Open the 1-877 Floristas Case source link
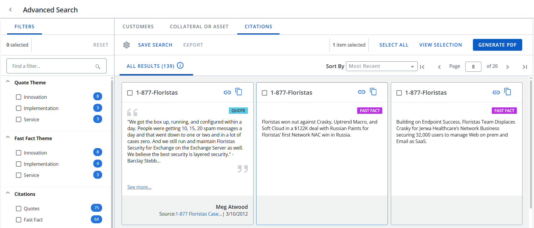Screen dimensions: 534x228 coord(199,214)
